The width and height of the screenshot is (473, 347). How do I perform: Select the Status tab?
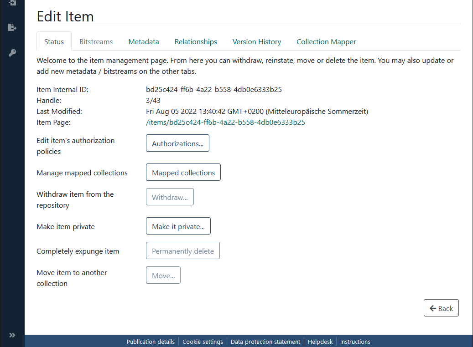[54, 41]
